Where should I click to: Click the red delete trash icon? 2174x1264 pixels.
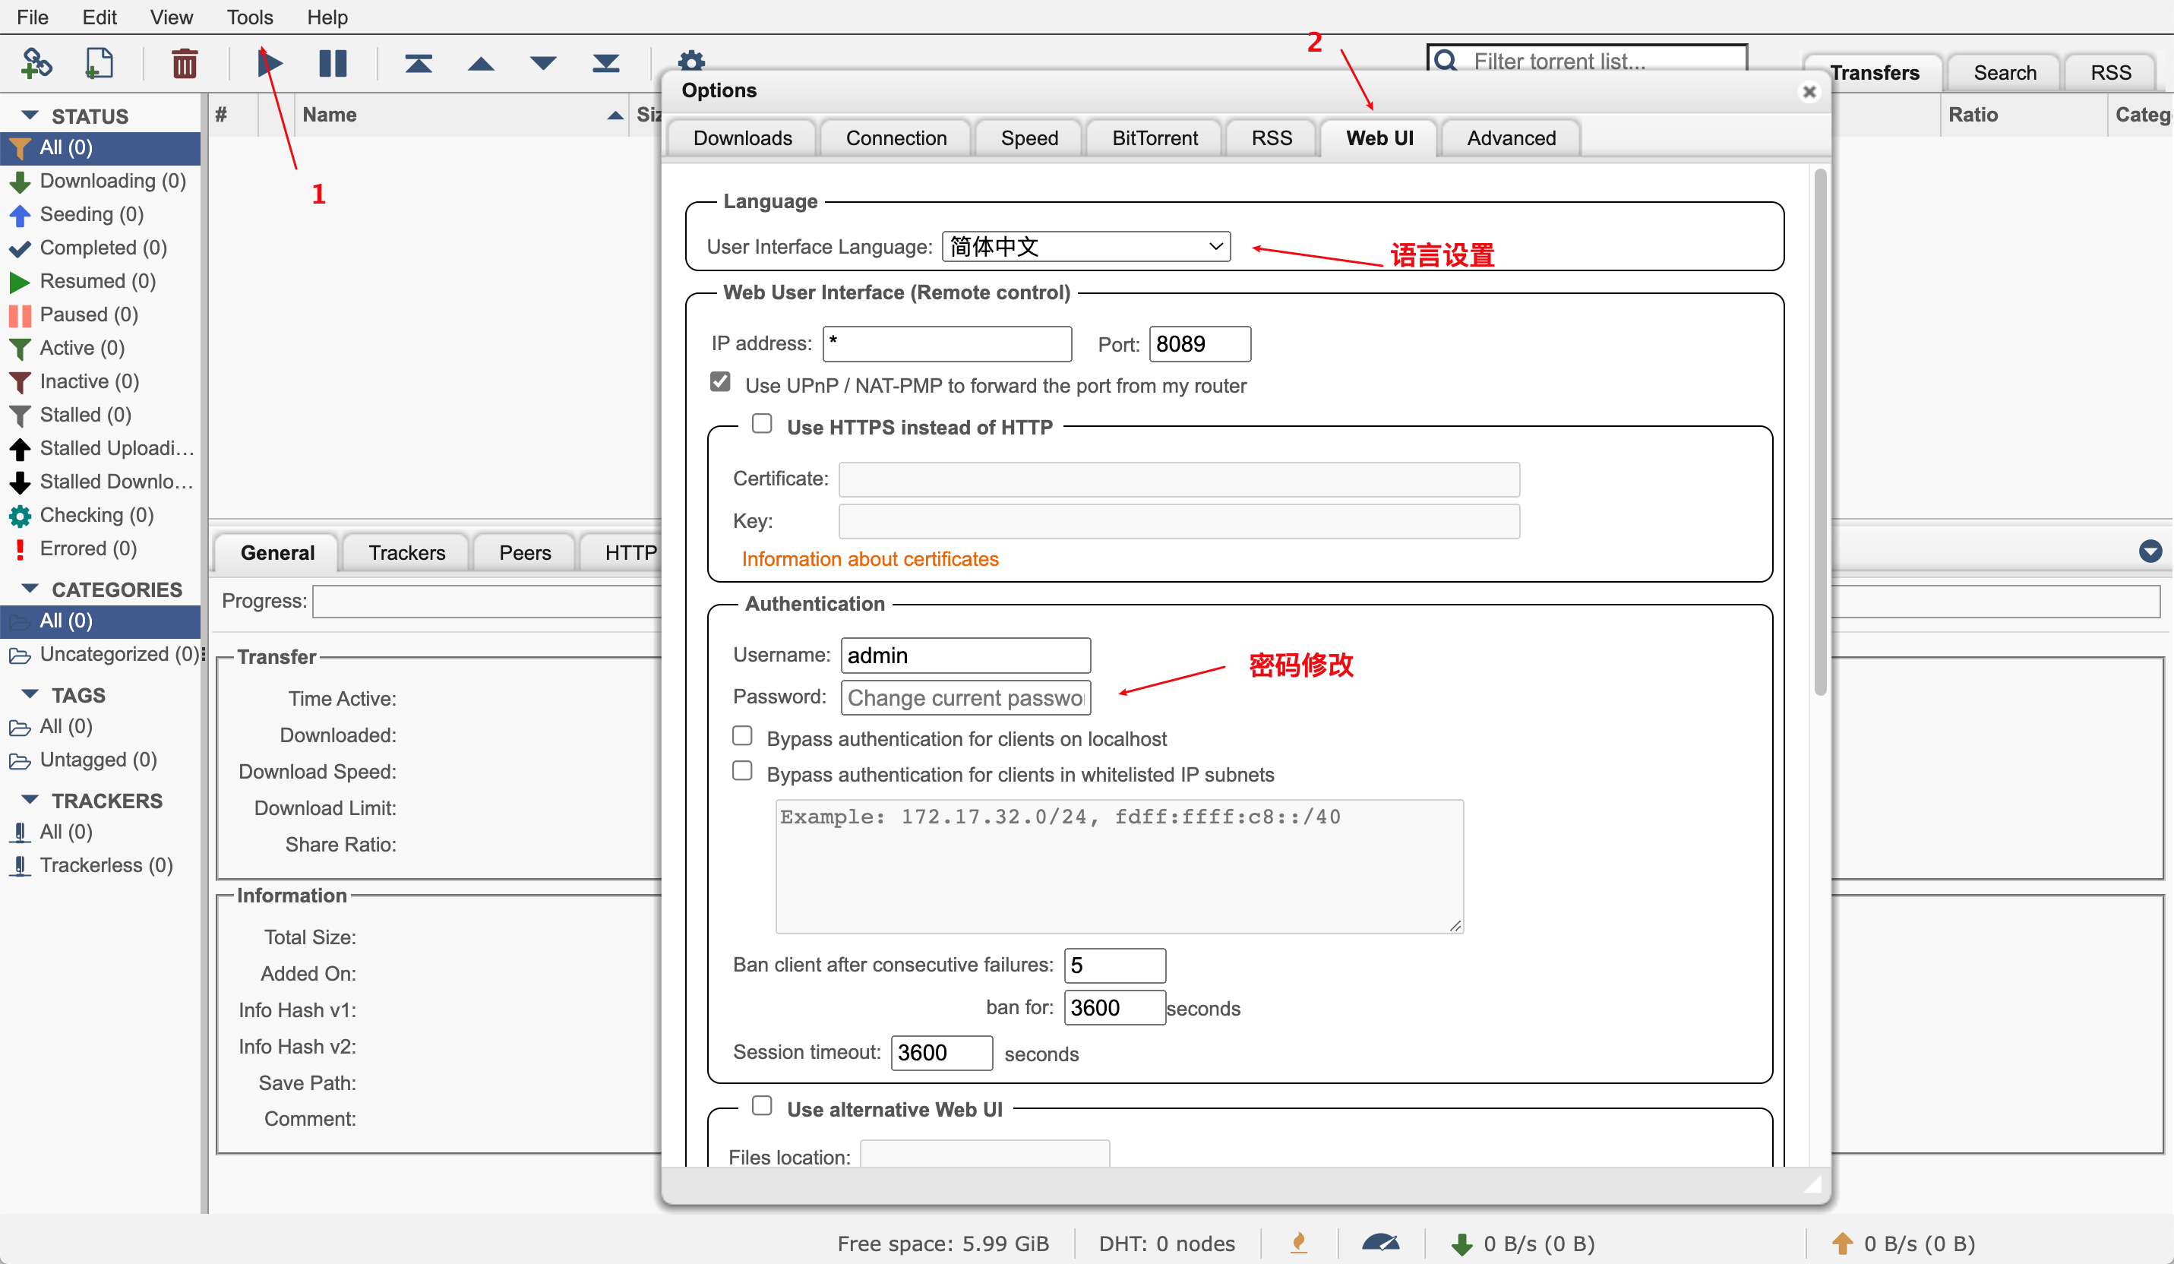[184, 63]
